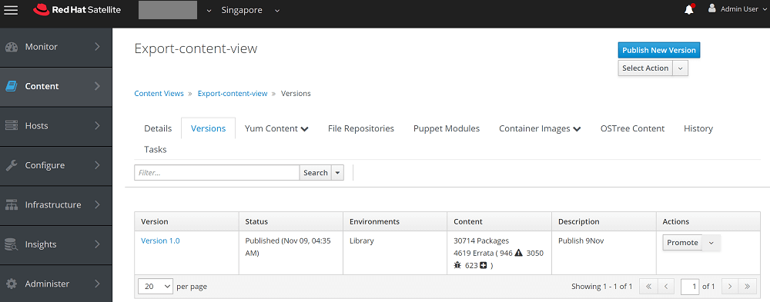
Task: Expand the Singapore location dropdown
Action: tap(250, 10)
